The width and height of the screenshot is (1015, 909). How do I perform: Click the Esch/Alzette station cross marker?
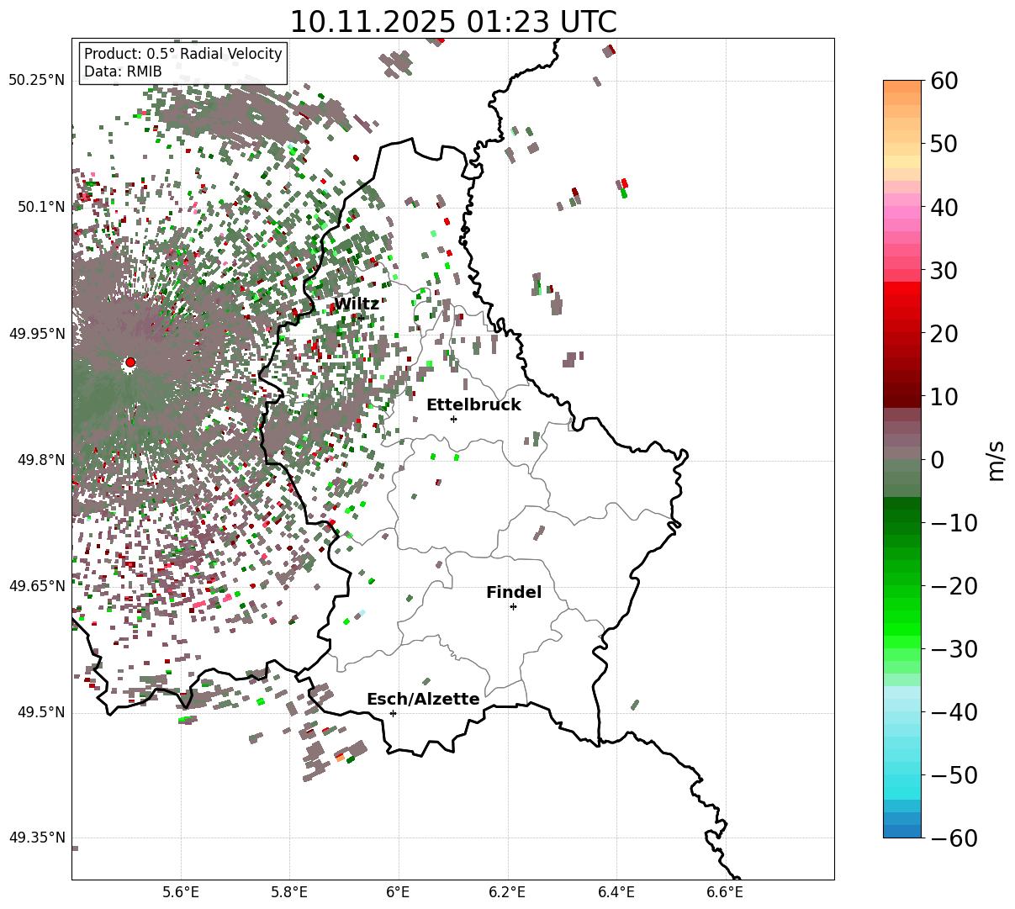coord(393,713)
